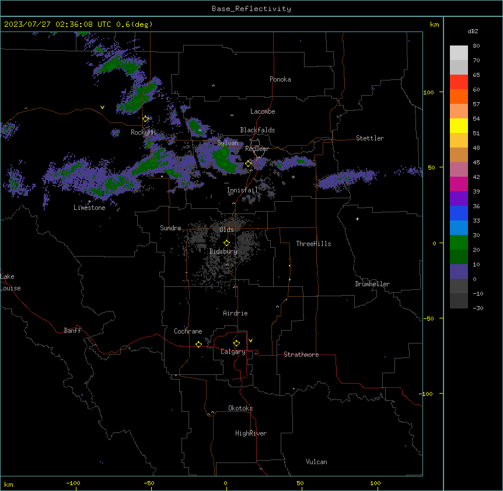The image size is (503, 491).
Task: Click the Didsbury label
Action: pyautogui.click(x=223, y=251)
